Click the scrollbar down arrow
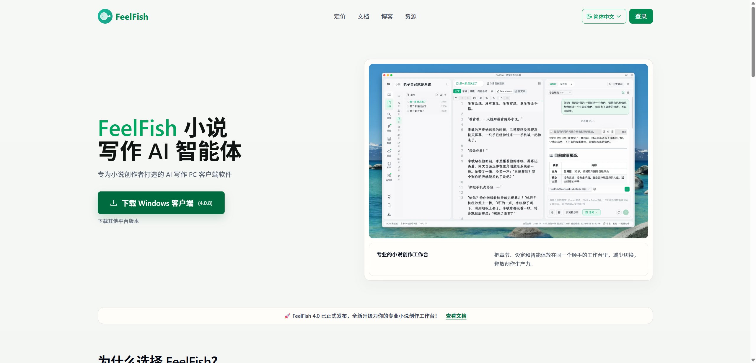Viewport: 756px width, 363px height. tap(753, 360)
